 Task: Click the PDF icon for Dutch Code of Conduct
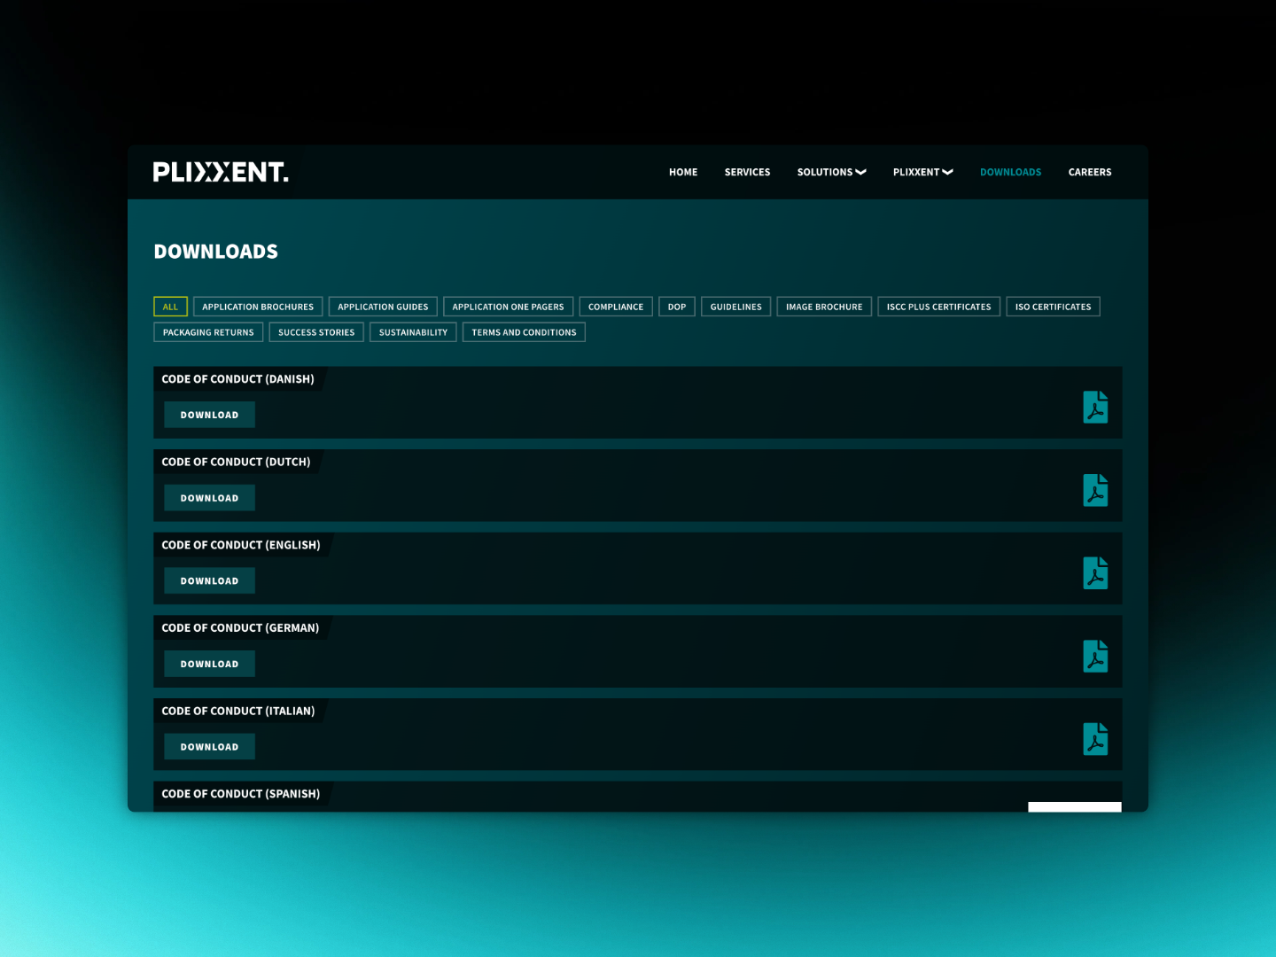pyautogui.click(x=1095, y=491)
